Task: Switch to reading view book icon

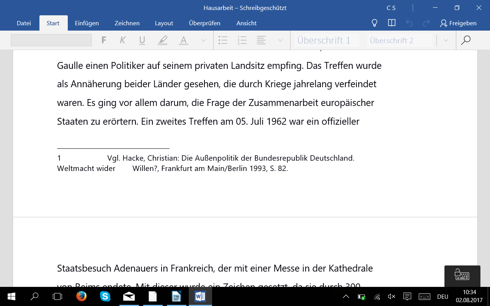Action: point(392,23)
